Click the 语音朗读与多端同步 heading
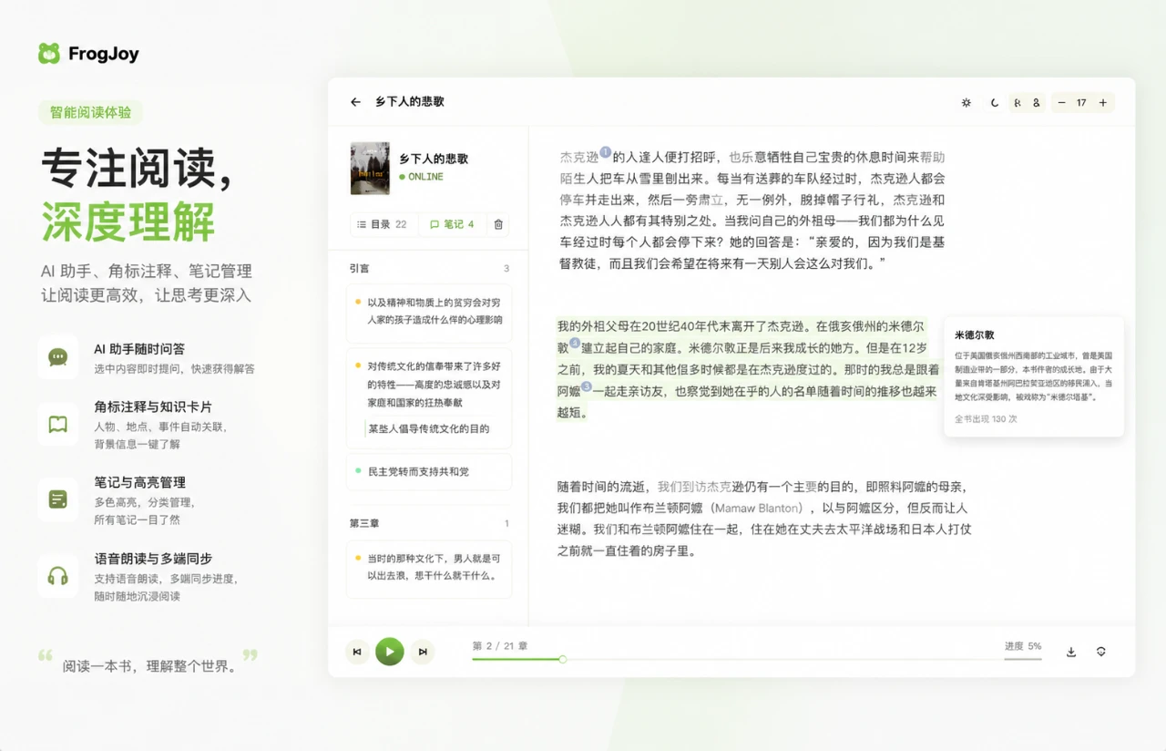This screenshot has height=751, width=1166. coord(153,559)
